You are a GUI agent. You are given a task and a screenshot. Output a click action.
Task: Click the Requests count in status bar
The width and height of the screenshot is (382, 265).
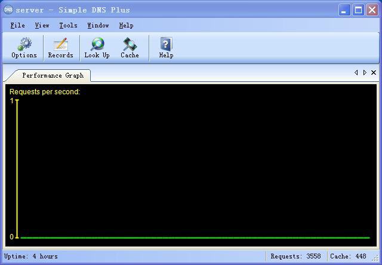(295, 257)
